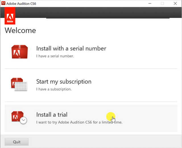
Task: Click the Adobe icon in the title bar
Action: click(x=4, y=3)
